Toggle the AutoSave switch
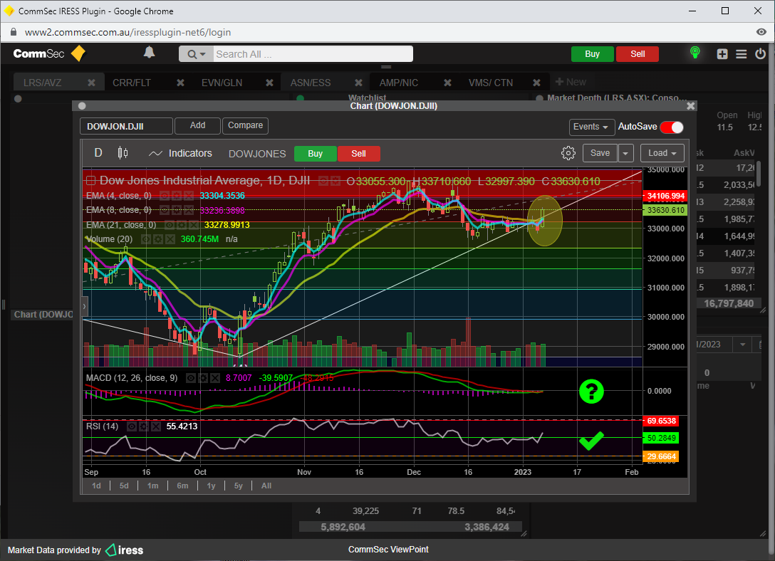Viewport: 775px width, 561px height. point(672,127)
